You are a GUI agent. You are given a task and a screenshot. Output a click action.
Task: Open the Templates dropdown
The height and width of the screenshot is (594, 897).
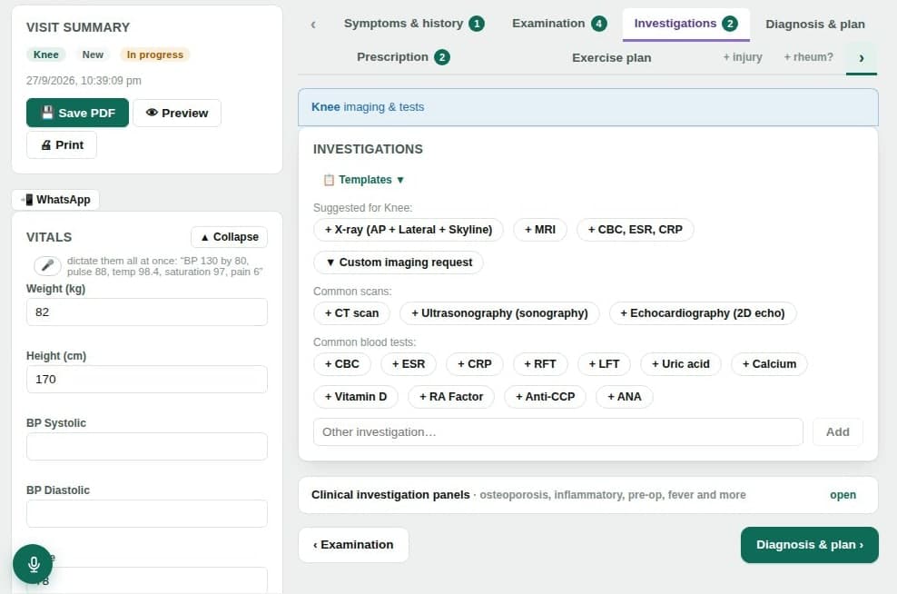(x=363, y=180)
